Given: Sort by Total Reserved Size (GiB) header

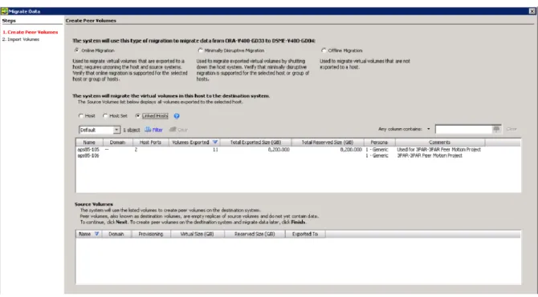Looking at the screenshot, I should coord(328,142).
